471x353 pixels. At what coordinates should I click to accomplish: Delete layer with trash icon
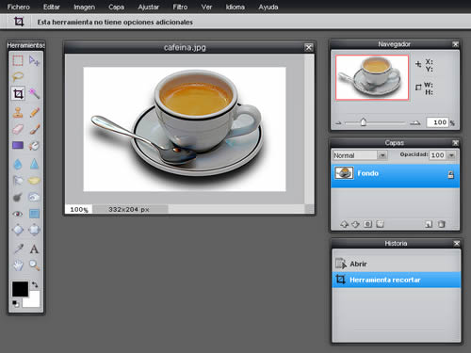point(442,224)
